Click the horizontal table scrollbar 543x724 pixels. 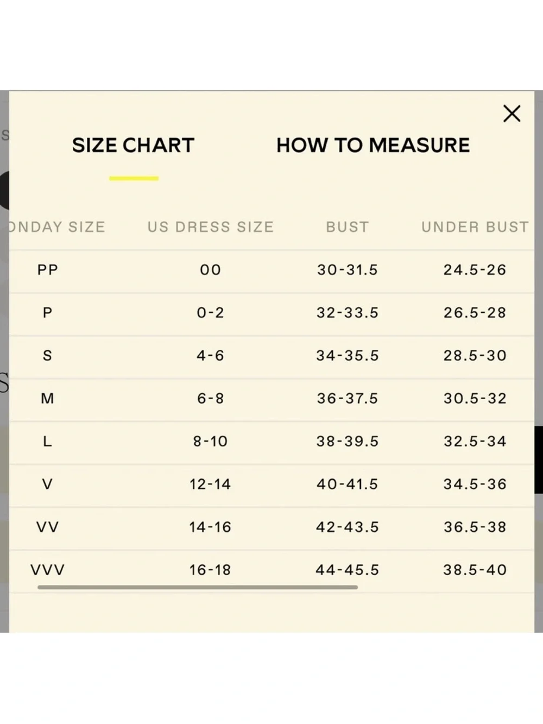click(x=198, y=587)
